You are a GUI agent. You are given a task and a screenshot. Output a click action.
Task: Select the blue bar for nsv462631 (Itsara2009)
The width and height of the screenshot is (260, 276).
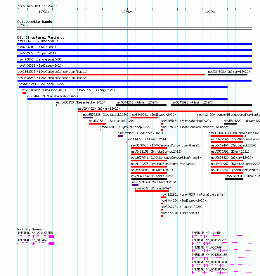tap(135, 50)
